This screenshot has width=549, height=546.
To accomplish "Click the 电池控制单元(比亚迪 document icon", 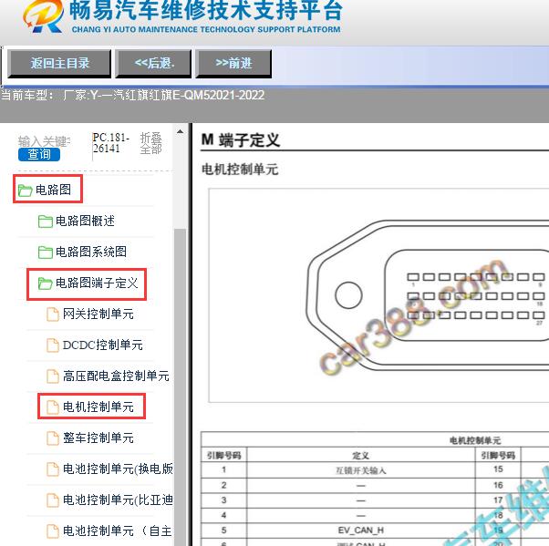I will pos(53,500).
